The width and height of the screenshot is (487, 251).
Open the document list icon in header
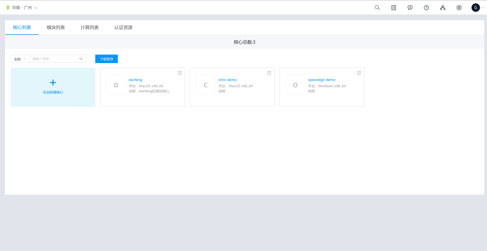tap(393, 8)
